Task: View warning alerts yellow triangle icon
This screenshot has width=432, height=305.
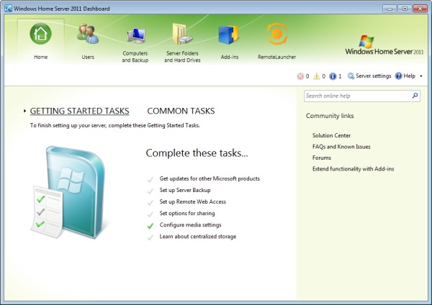Action: pyautogui.click(x=317, y=76)
